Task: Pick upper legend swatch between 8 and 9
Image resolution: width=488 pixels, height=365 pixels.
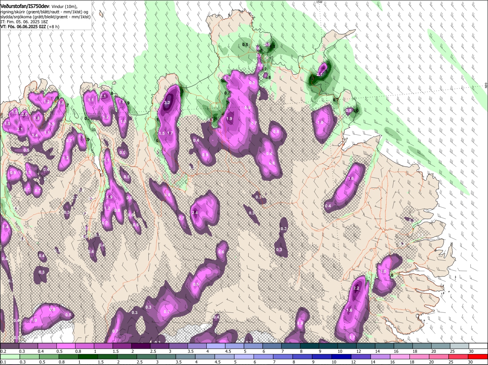Action: (310, 346)
